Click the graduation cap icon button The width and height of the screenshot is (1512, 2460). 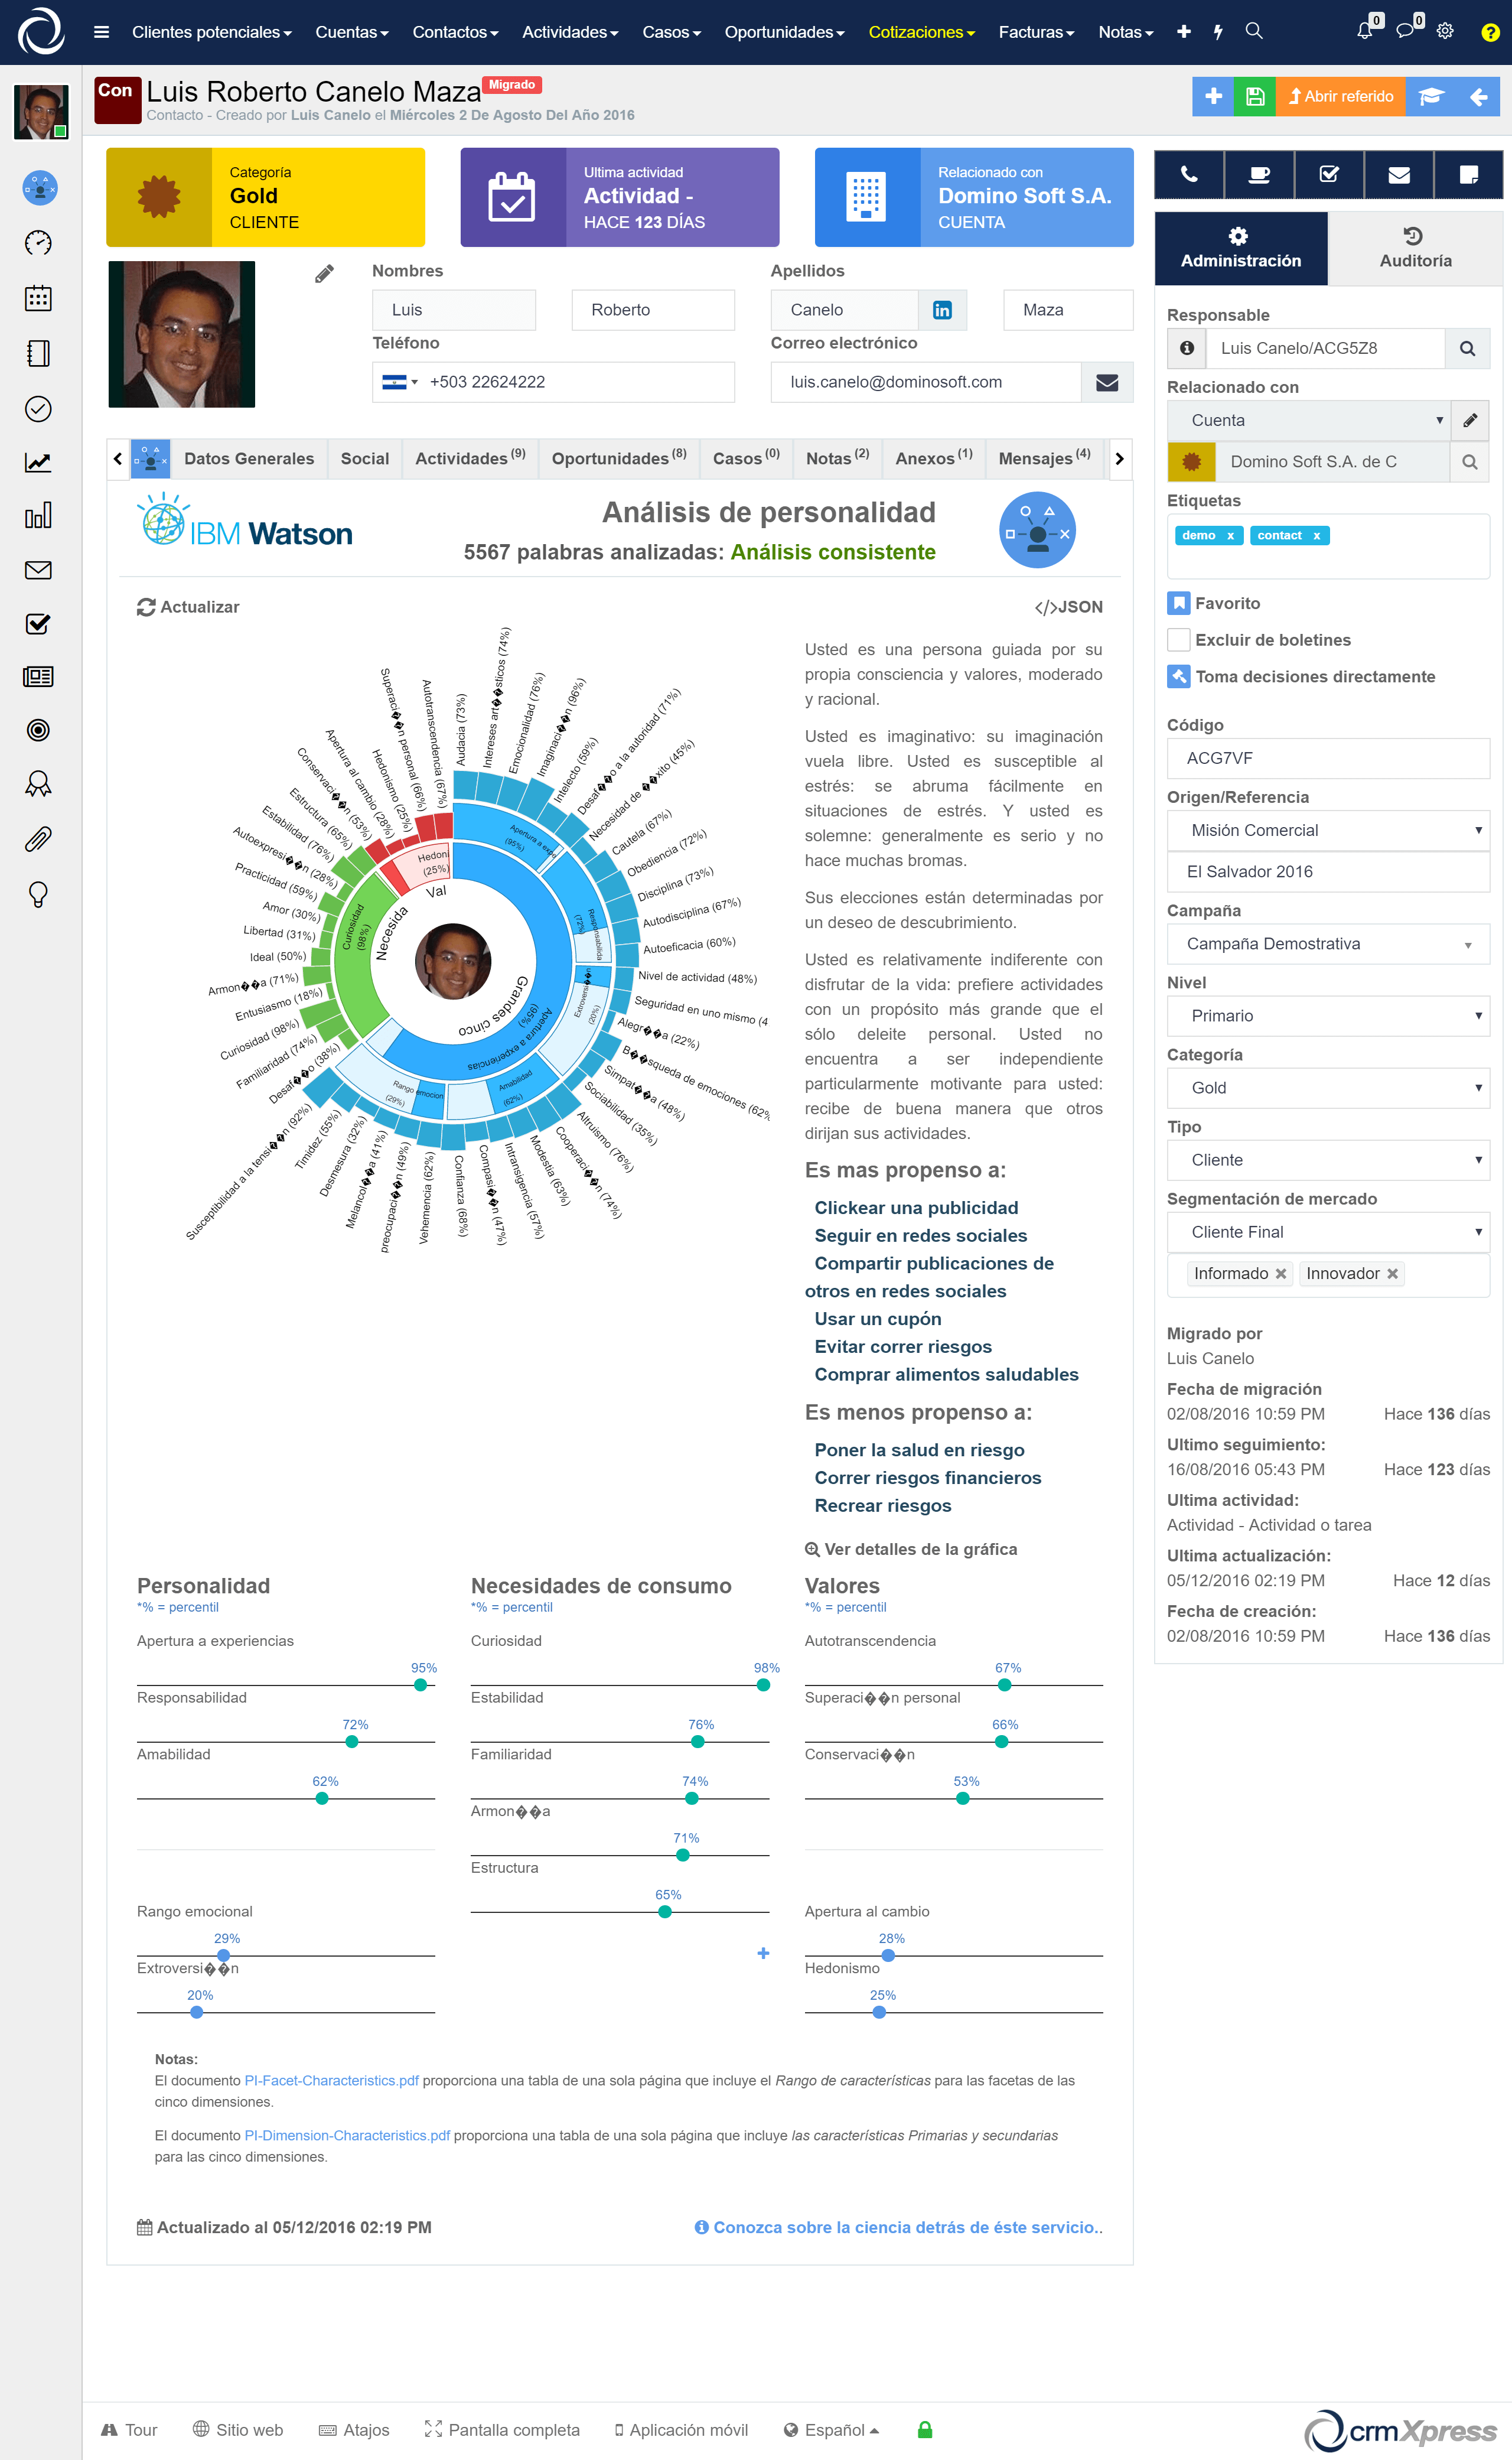click(x=1432, y=96)
